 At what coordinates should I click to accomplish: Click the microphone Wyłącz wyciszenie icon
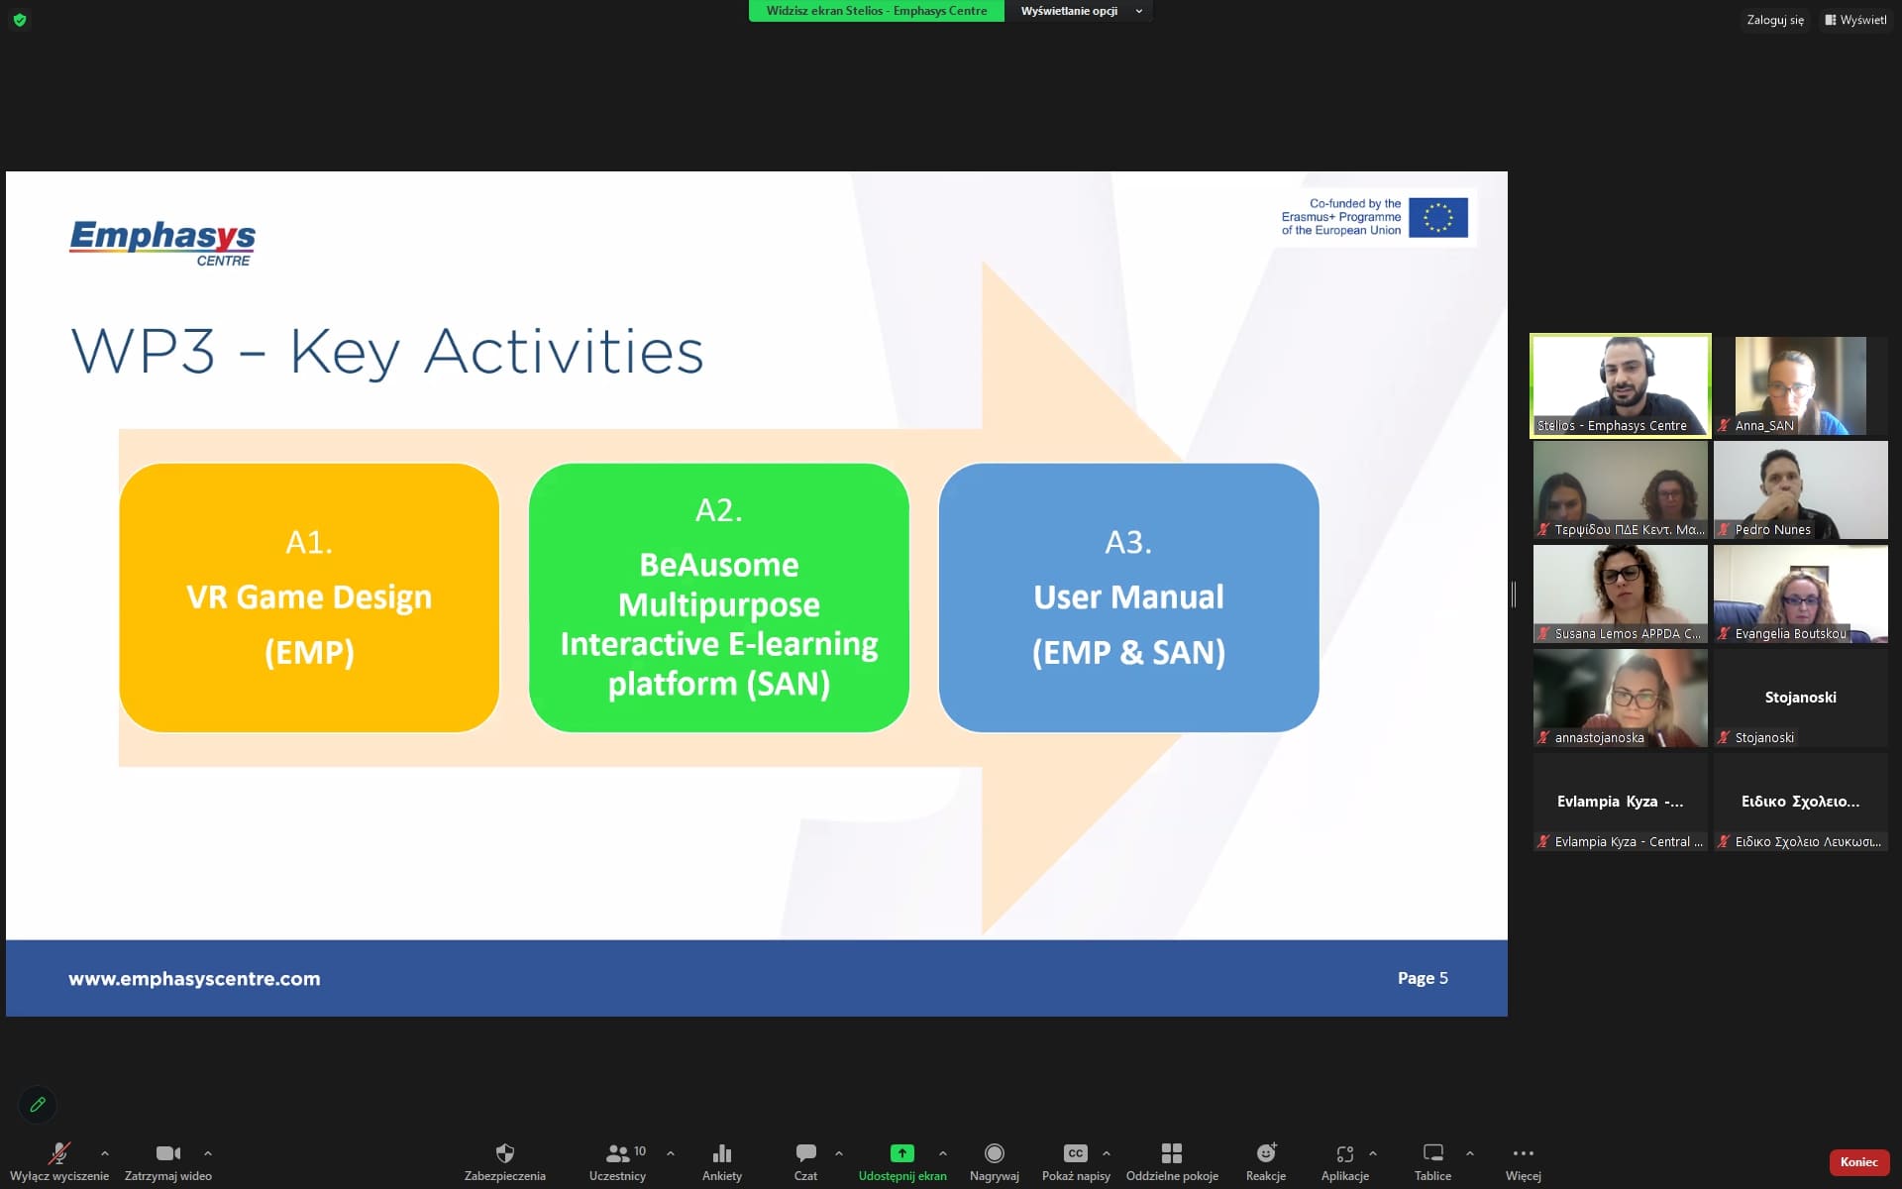pos(59,1153)
